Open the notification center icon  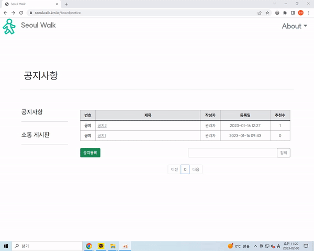(x=306, y=246)
